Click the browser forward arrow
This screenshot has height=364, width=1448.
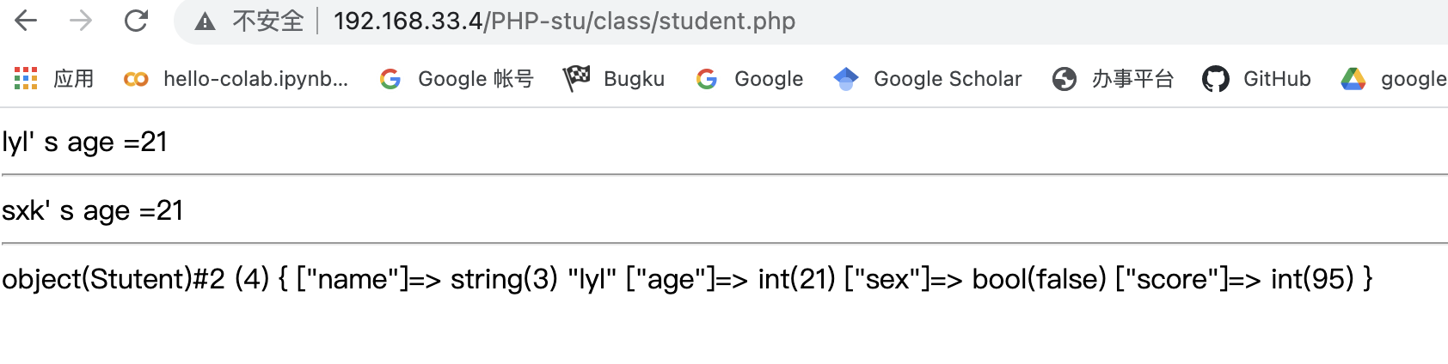(81, 21)
